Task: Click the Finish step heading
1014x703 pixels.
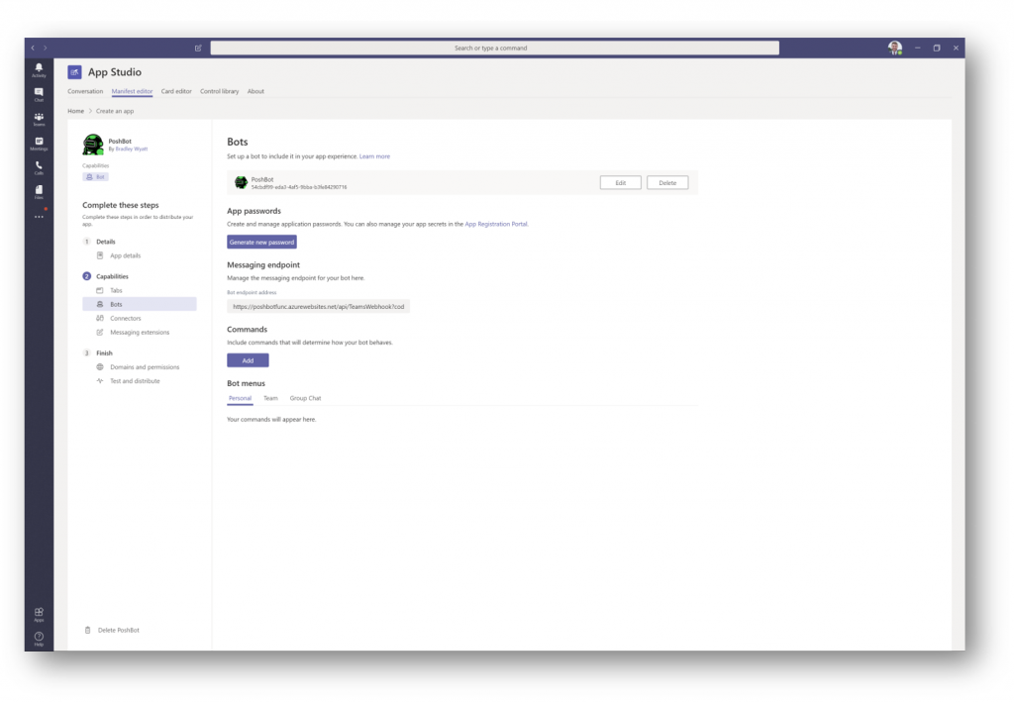Action: pos(104,353)
